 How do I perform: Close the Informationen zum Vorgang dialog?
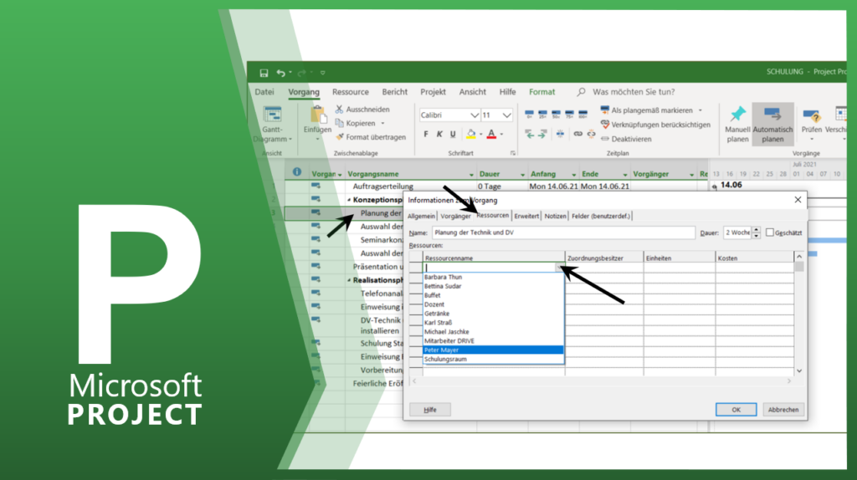pos(798,200)
